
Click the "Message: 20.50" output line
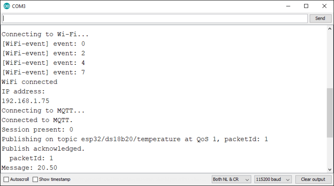click(29, 167)
